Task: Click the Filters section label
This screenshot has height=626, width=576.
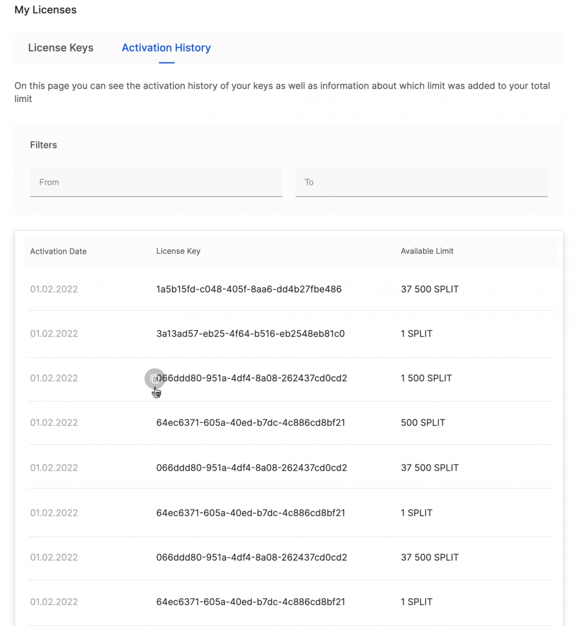Action: pos(43,145)
